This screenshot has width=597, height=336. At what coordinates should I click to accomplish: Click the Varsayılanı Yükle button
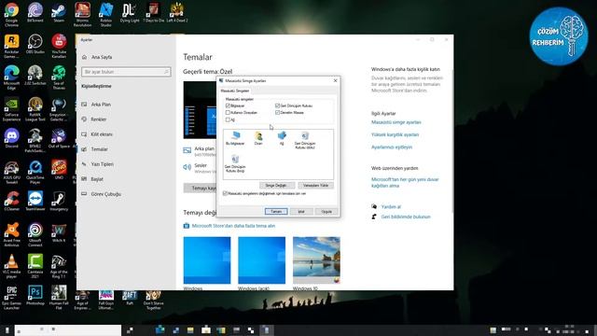tap(315, 185)
